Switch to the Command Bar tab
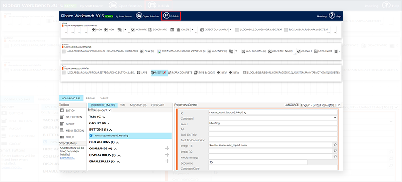Image resolution: width=402 pixels, height=182 pixels. tap(71, 98)
